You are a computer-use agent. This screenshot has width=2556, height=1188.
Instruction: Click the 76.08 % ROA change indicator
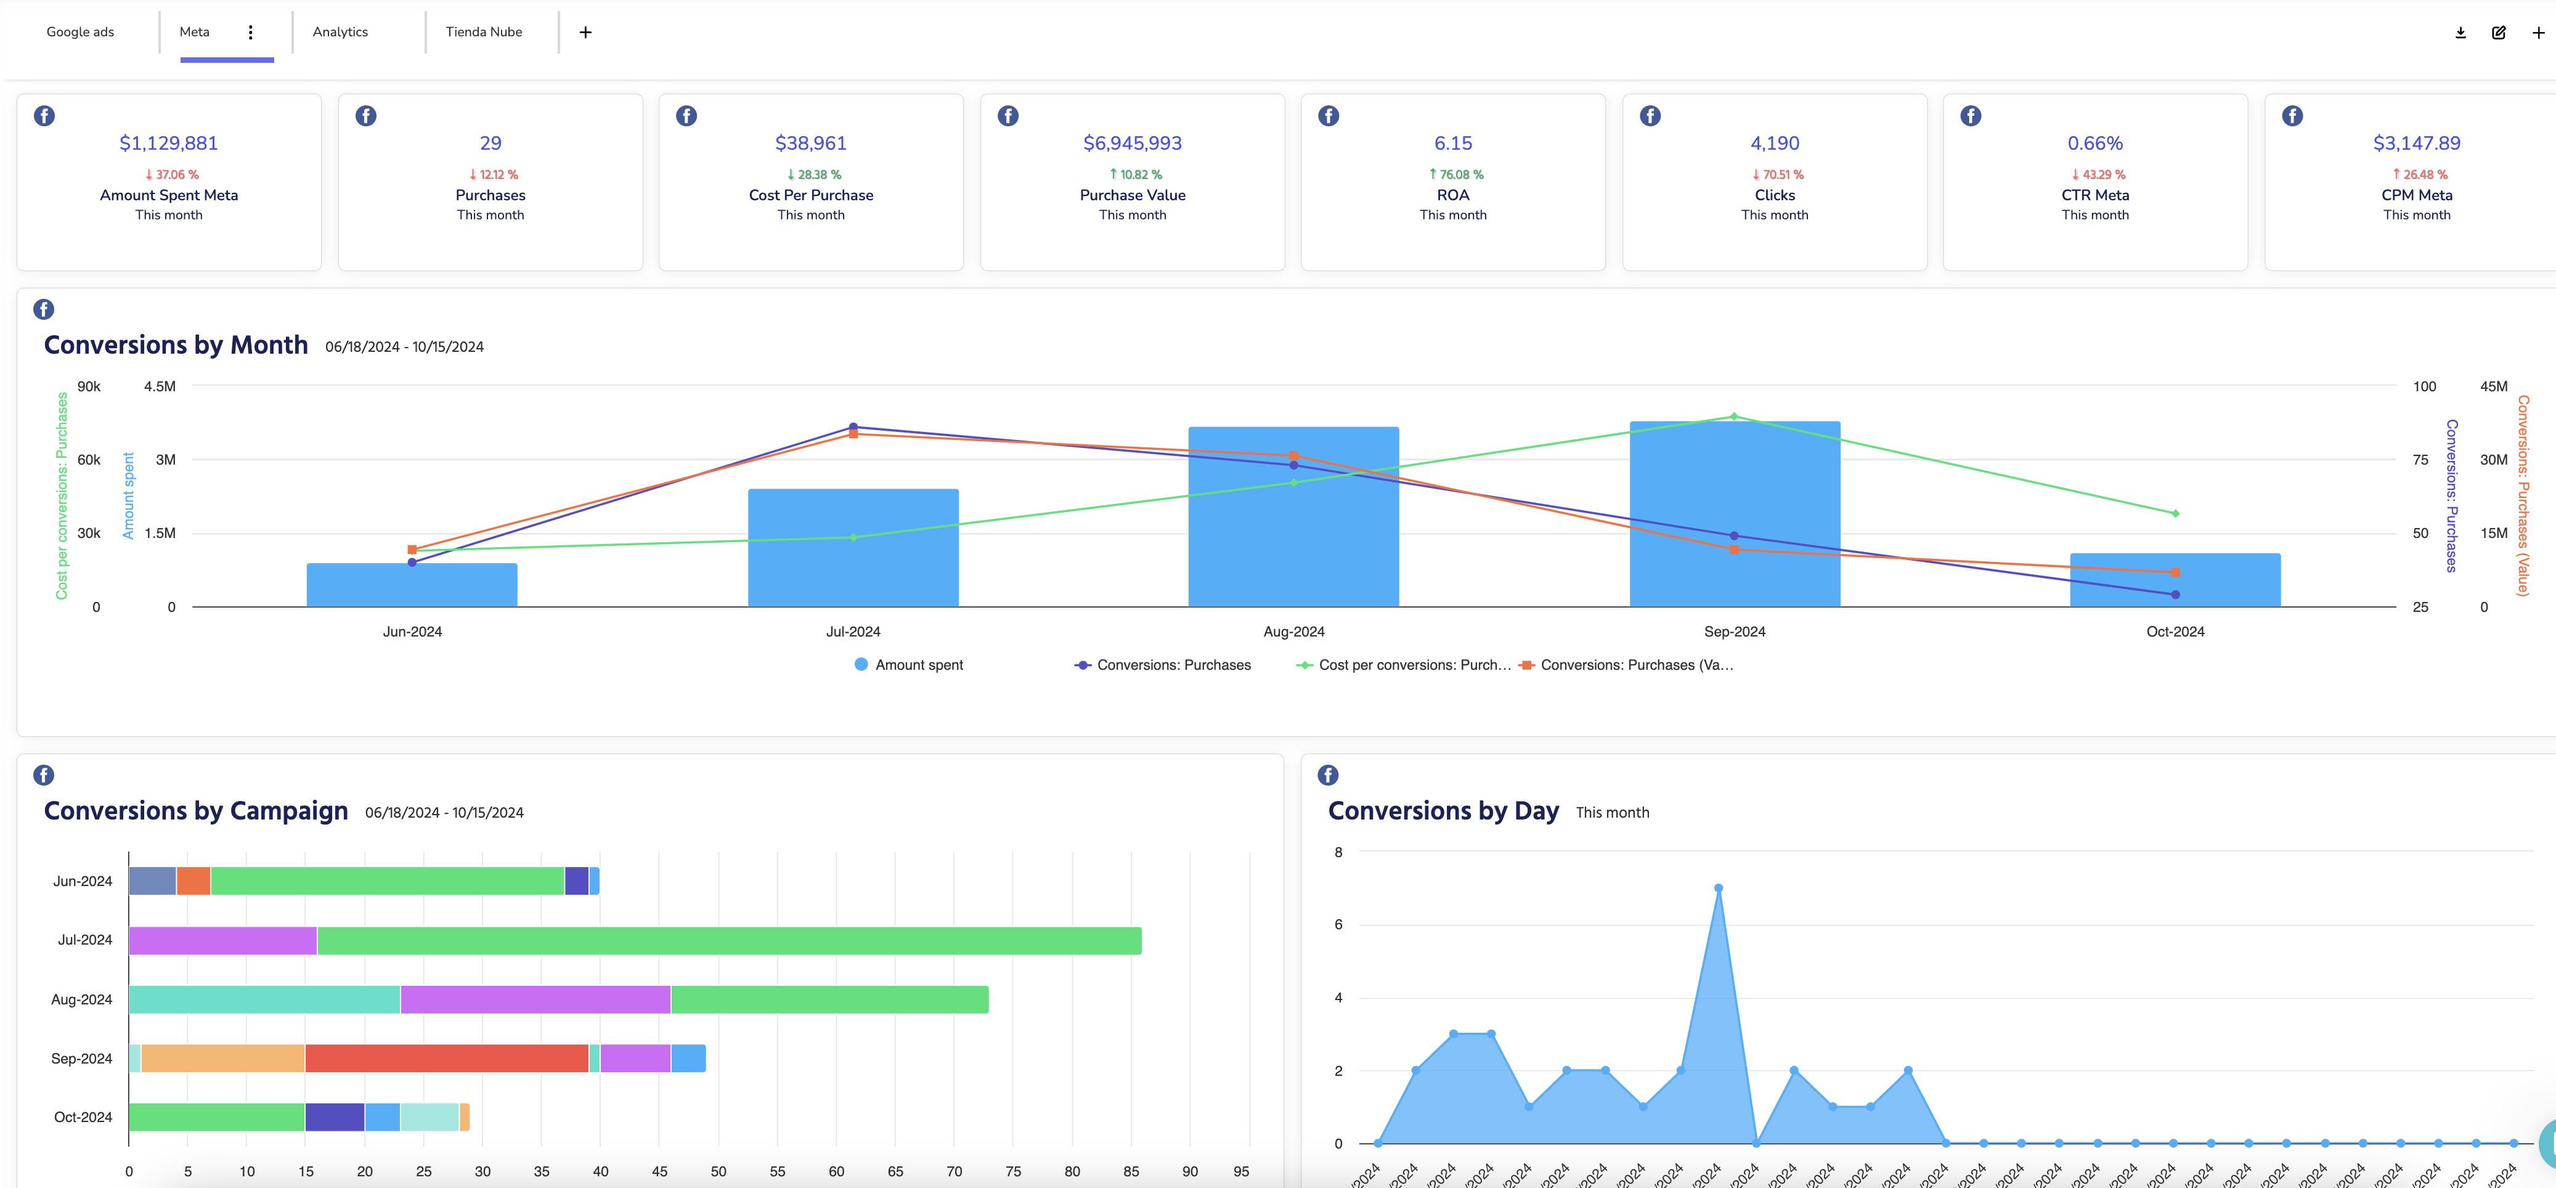1455,174
